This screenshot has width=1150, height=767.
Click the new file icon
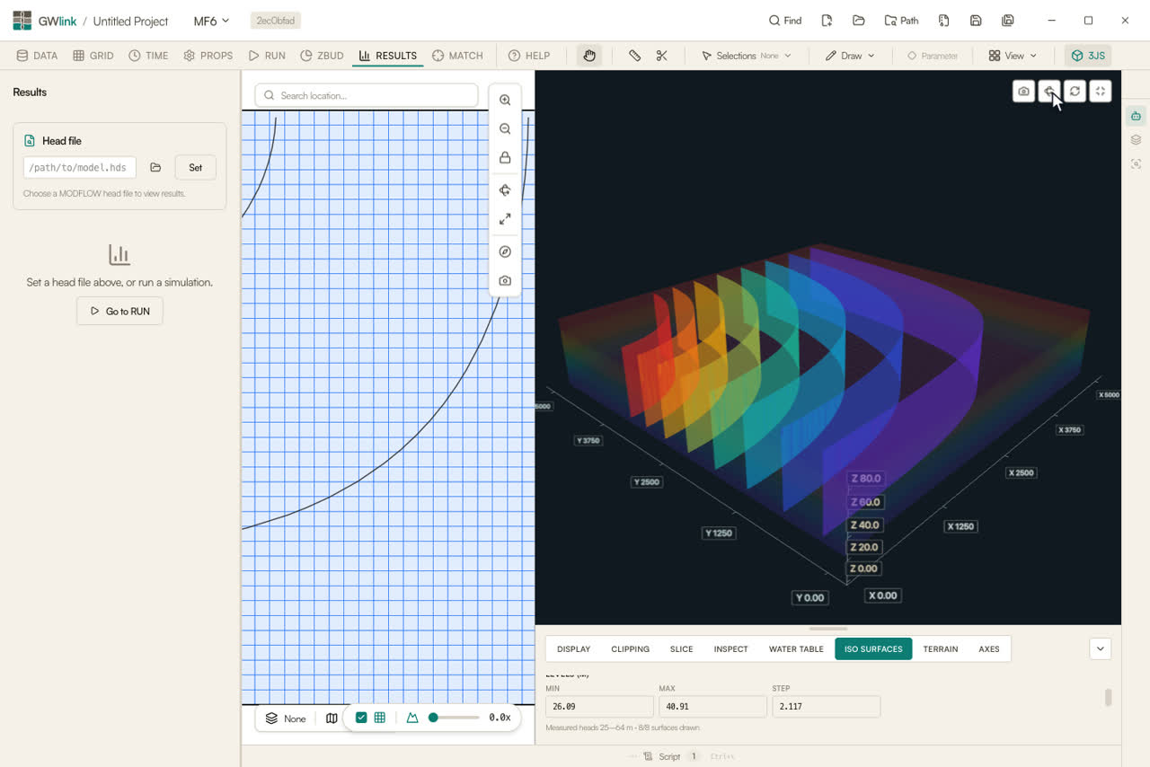(827, 21)
